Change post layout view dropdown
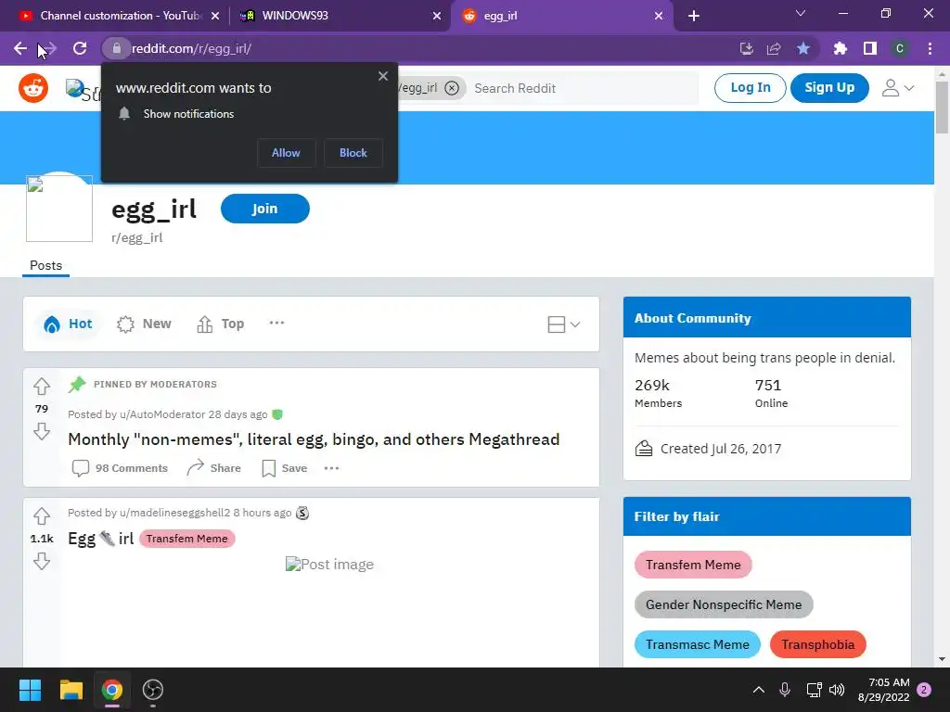Screen dimensions: 950x712 (563, 324)
